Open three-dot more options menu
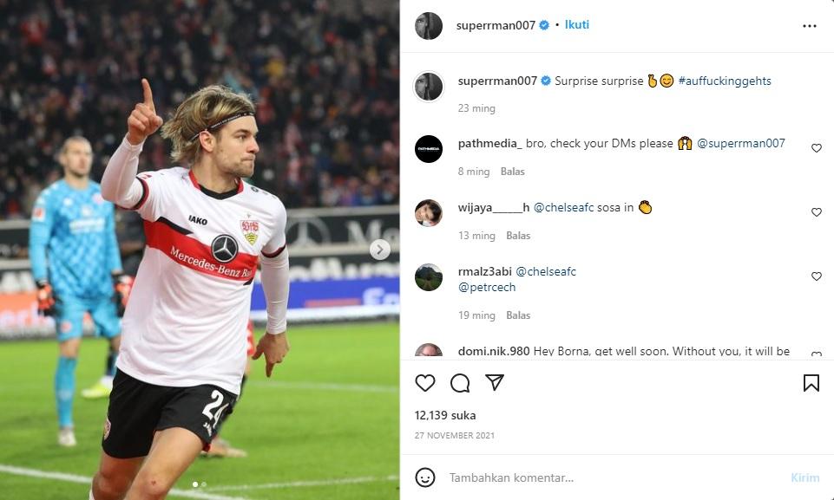This screenshot has height=500, width=834. click(x=809, y=26)
